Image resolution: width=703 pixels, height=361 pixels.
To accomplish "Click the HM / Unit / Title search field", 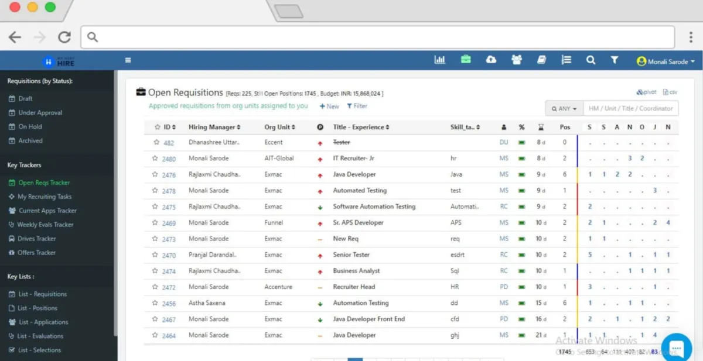I will [630, 108].
